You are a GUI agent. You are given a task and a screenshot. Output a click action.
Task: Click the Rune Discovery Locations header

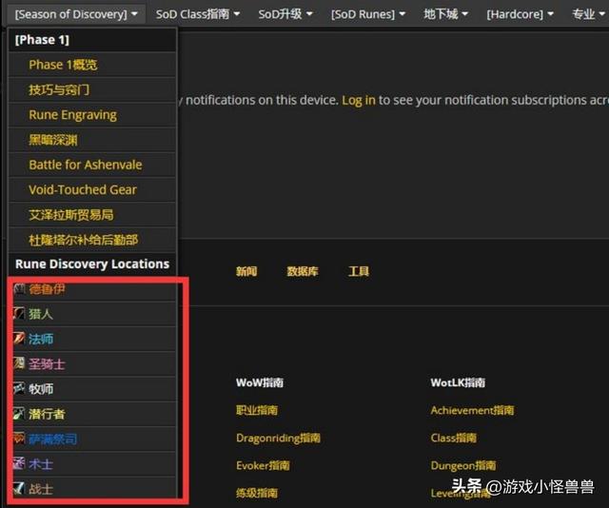click(92, 264)
